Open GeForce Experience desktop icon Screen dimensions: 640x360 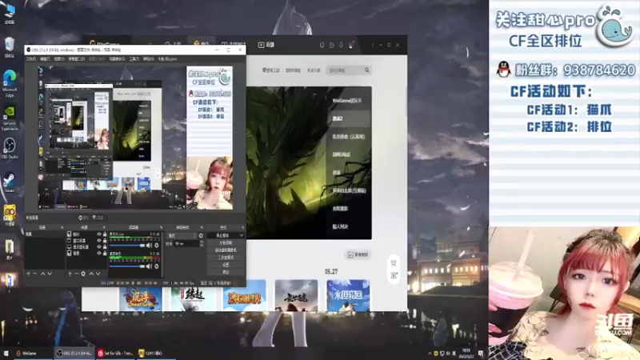coord(10,118)
